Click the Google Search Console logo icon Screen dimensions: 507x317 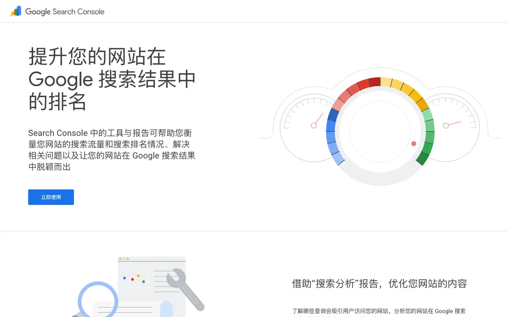point(16,11)
